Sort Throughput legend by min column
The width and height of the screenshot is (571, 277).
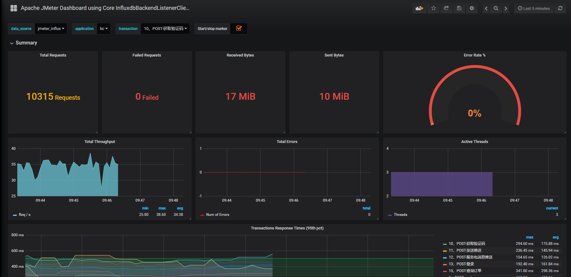click(x=145, y=208)
